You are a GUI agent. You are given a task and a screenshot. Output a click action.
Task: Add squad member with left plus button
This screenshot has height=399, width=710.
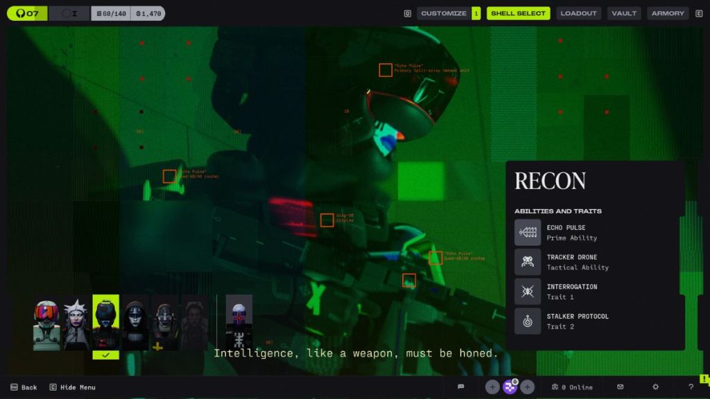click(492, 387)
